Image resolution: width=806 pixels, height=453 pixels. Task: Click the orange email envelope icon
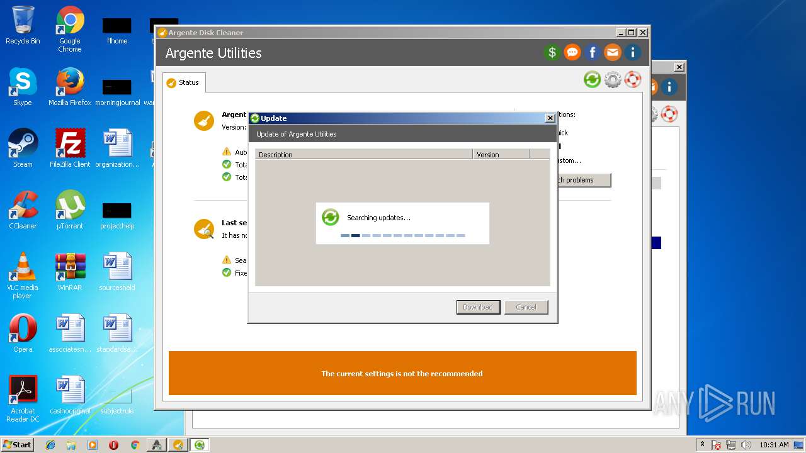613,52
